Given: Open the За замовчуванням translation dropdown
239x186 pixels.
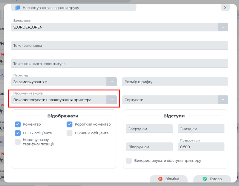Looking at the screenshot, I should pos(60,82).
